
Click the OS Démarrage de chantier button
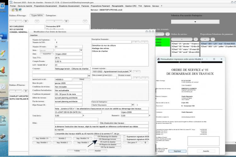coord(108,137)
